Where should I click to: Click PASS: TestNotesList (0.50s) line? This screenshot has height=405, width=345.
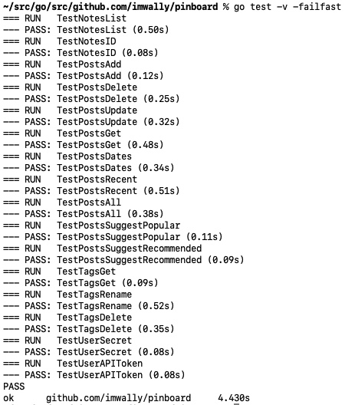pyautogui.click(x=86, y=30)
